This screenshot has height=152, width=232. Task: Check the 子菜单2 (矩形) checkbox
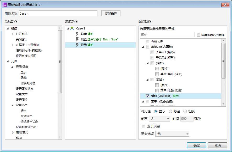coord(152,58)
